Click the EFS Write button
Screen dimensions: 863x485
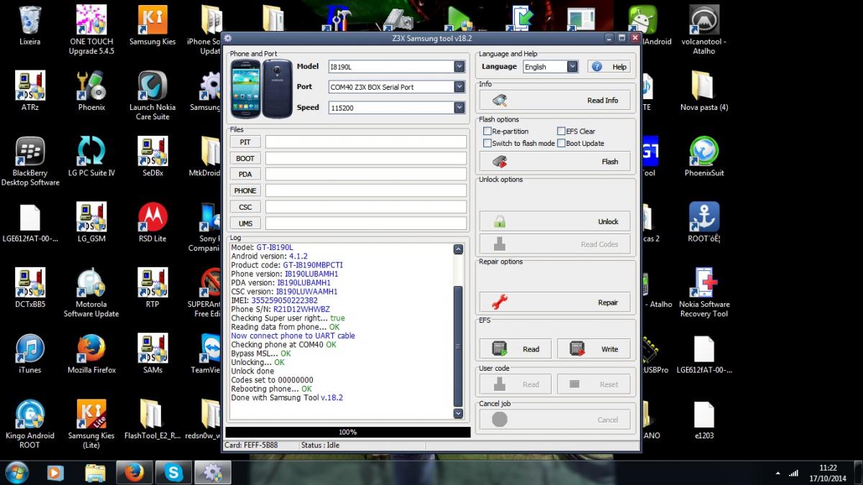point(594,349)
